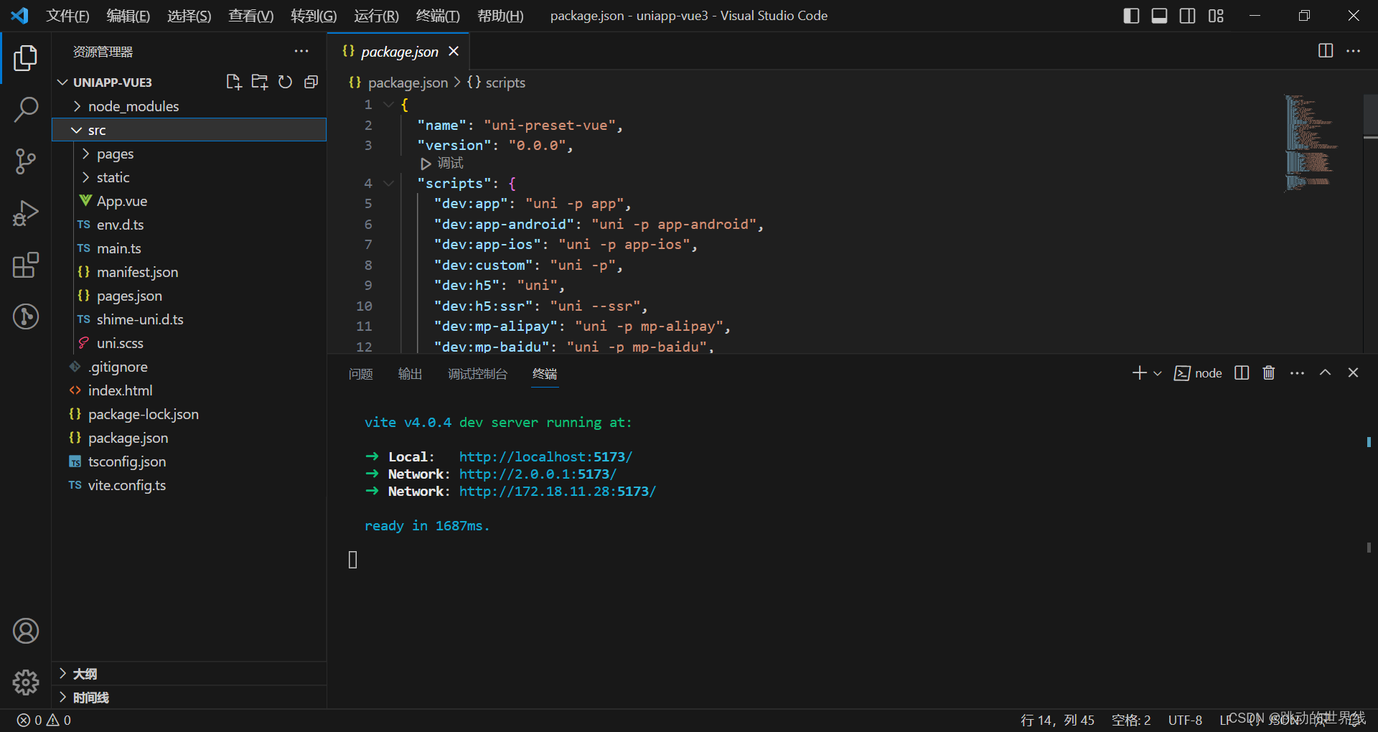Click the debug scripts play icon
The height and width of the screenshot is (732, 1378).
click(x=426, y=164)
